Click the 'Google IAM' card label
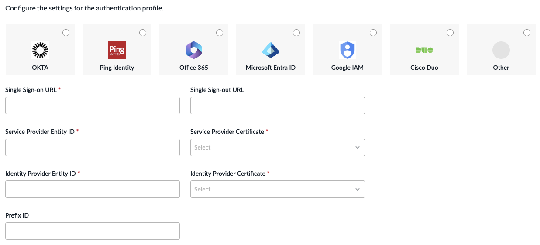Screen dimensions: 540x245 coord(347,68)
